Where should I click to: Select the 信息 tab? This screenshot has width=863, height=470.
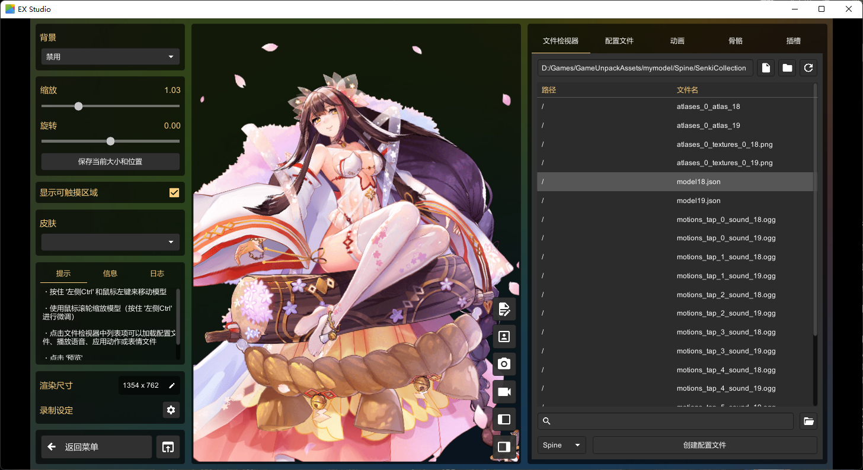[110, 273]
